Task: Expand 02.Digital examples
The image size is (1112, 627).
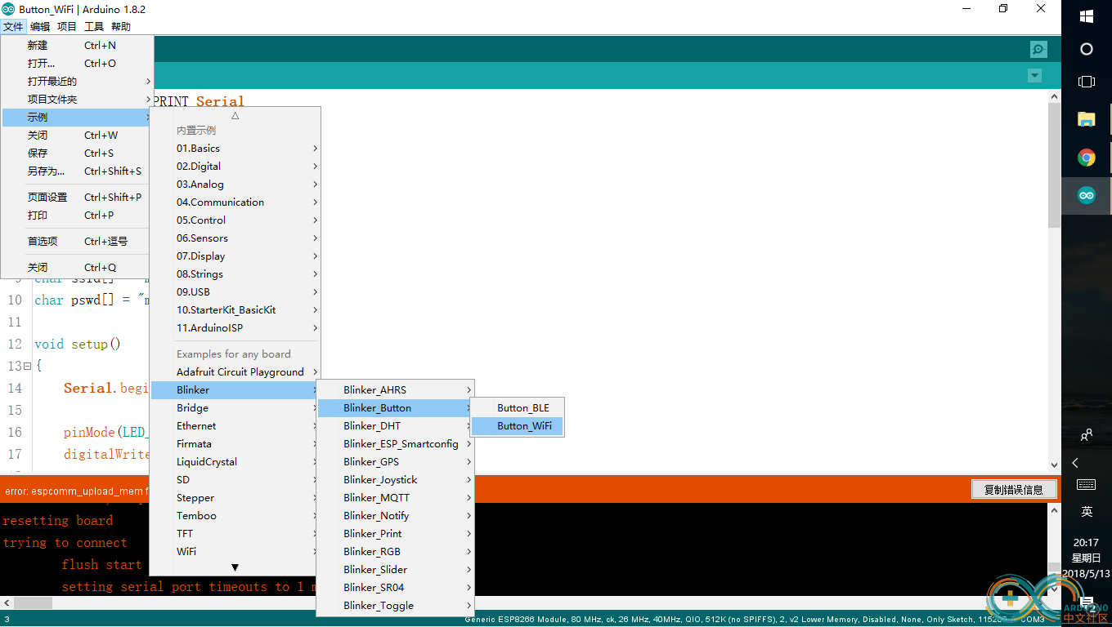Action: click(x=235, y=167)
